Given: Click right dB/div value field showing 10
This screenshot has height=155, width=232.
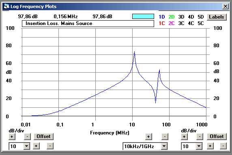Looking at the screenshot, I should [189, 146].
